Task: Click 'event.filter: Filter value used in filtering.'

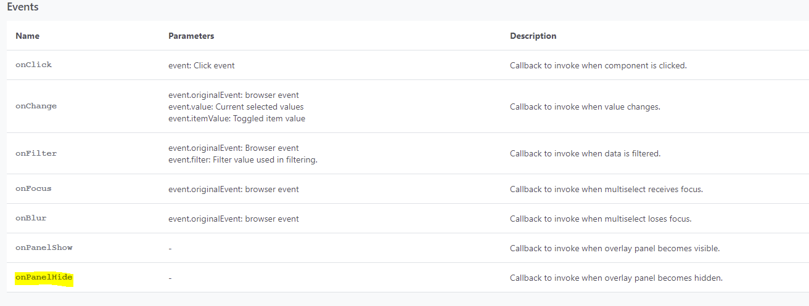Action: coord(243,159)
